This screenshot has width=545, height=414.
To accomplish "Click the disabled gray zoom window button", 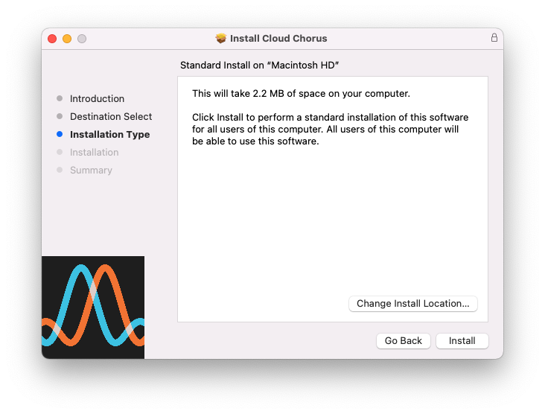I will [x=82, y=39].
